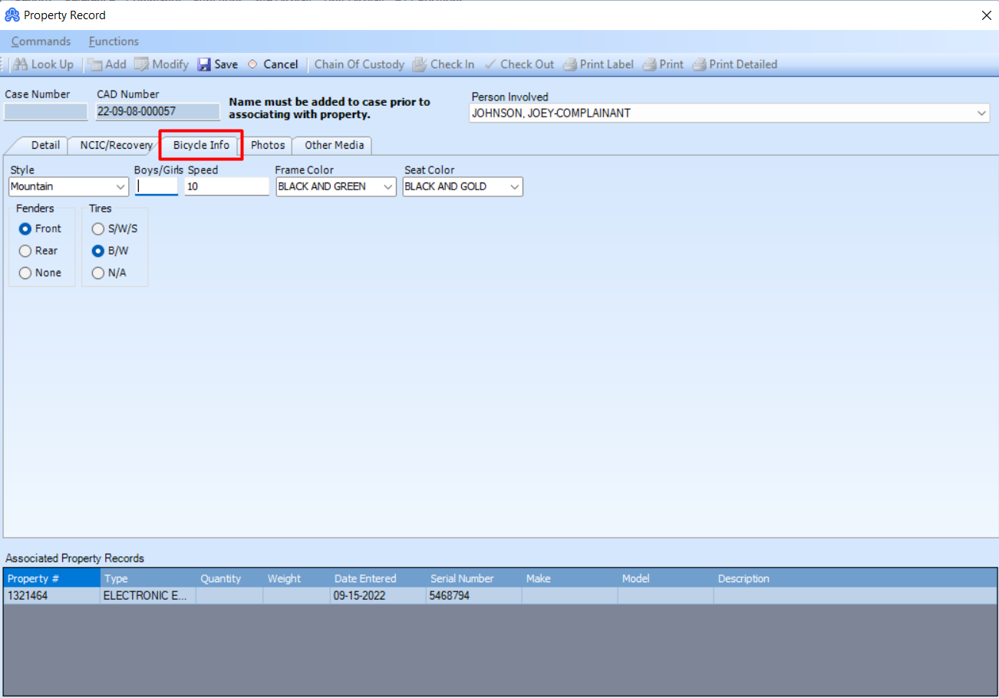Click the Look Up binoculars icon
999x698 pixels.
point(21,64)
